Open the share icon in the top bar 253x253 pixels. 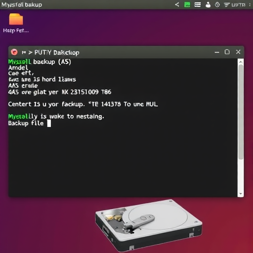177,4
